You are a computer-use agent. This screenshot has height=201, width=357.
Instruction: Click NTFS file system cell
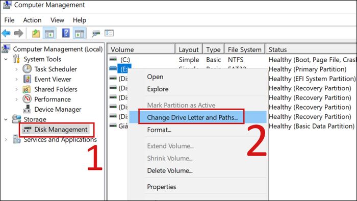(236, 60)
